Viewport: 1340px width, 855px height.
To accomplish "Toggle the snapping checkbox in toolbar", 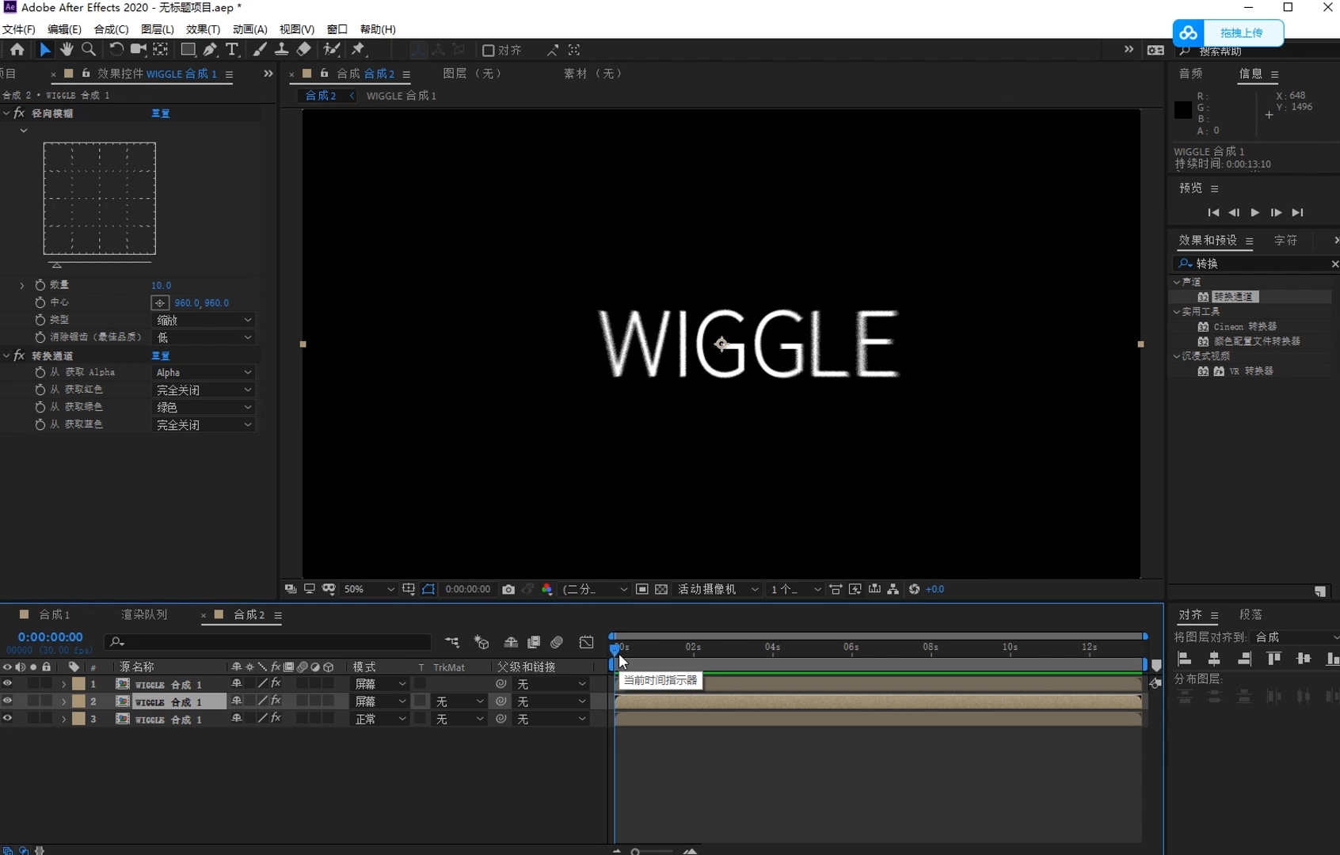I will [489, 51].
